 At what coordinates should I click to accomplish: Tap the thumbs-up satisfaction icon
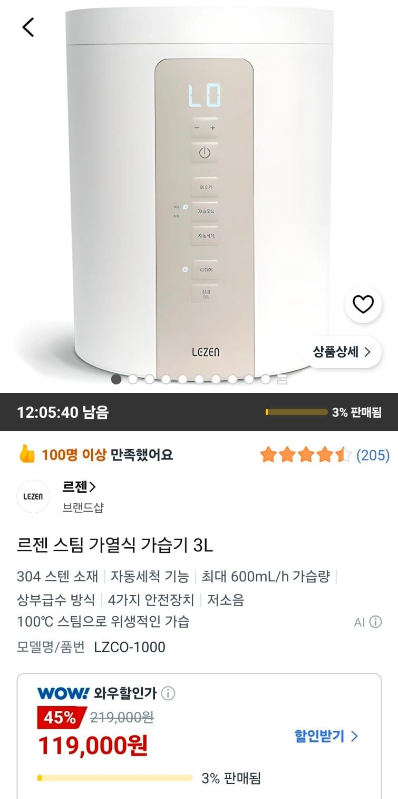[x=26, y=454]
